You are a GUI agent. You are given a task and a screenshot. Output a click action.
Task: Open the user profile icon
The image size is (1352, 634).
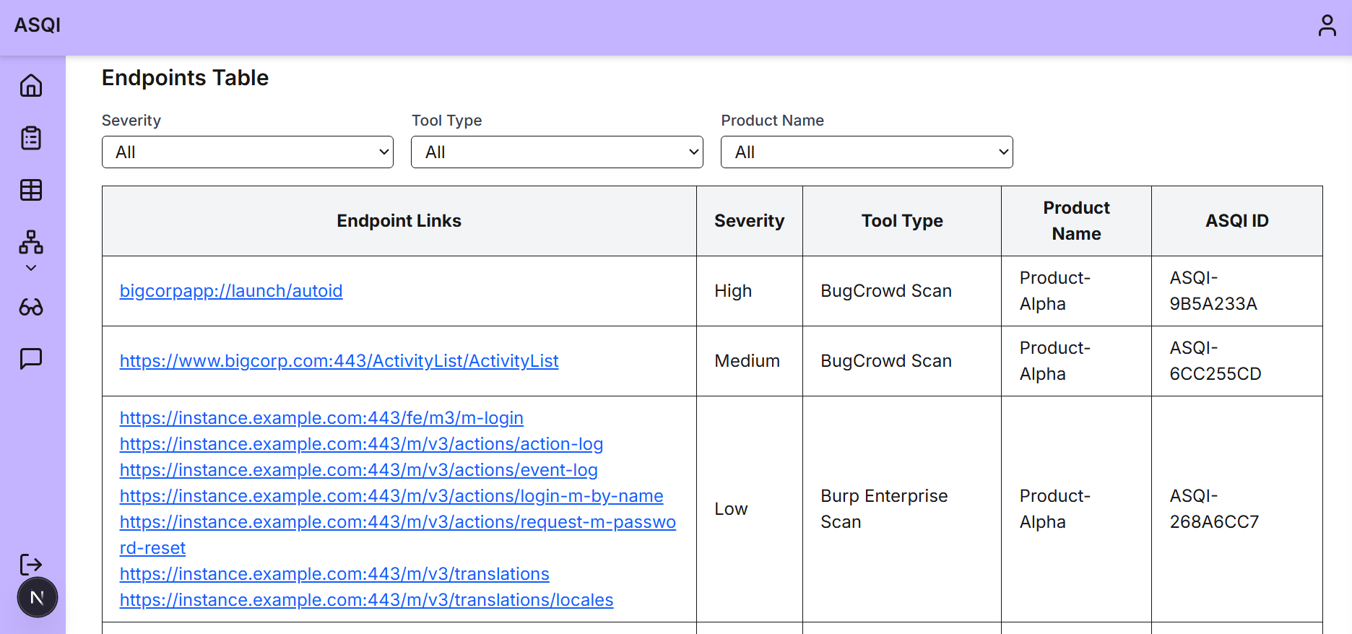[x=1327, y=25]
